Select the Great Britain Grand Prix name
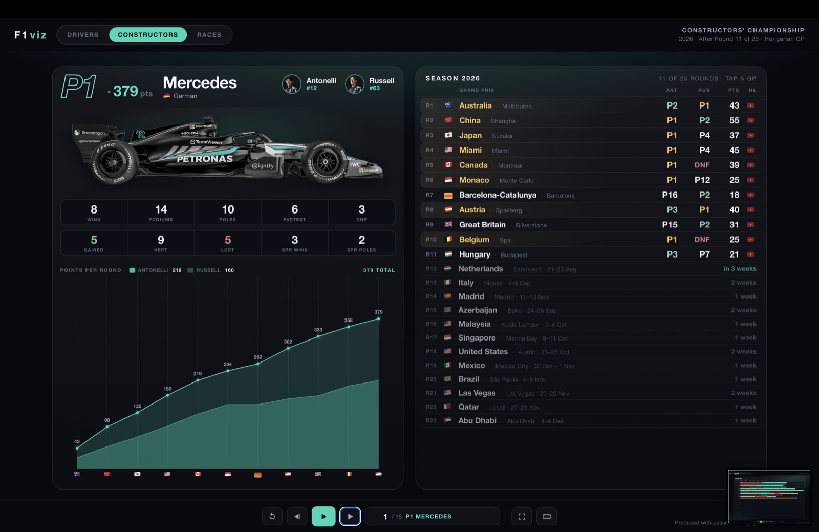819x532 pixels. click(x=482, y=224)
